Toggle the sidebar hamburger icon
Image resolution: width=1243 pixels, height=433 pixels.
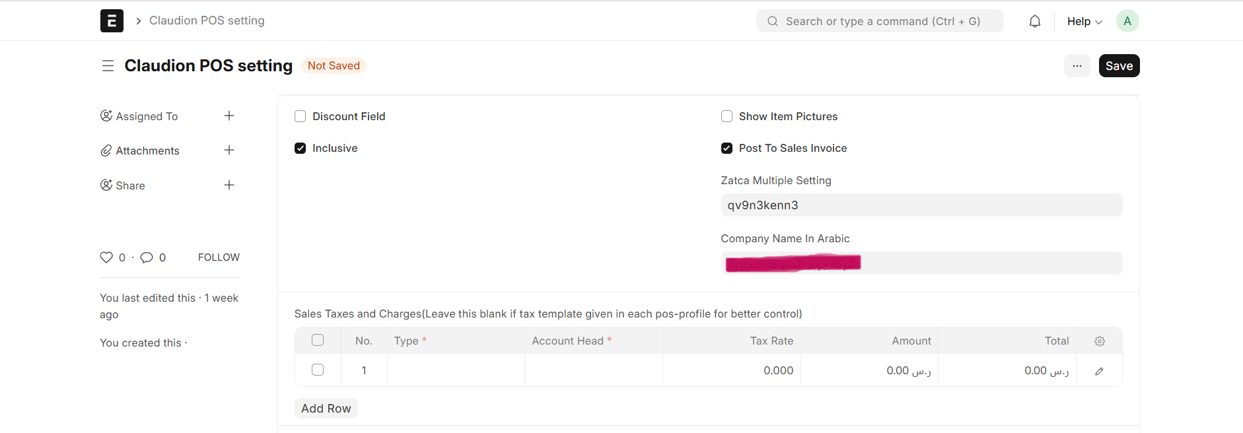108,66
